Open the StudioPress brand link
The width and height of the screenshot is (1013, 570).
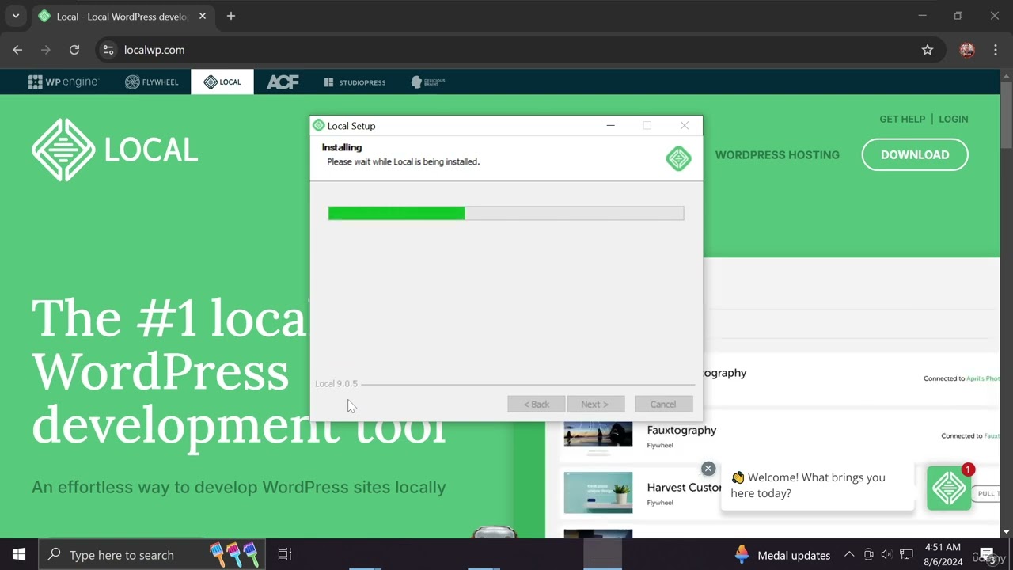point(355,82)
